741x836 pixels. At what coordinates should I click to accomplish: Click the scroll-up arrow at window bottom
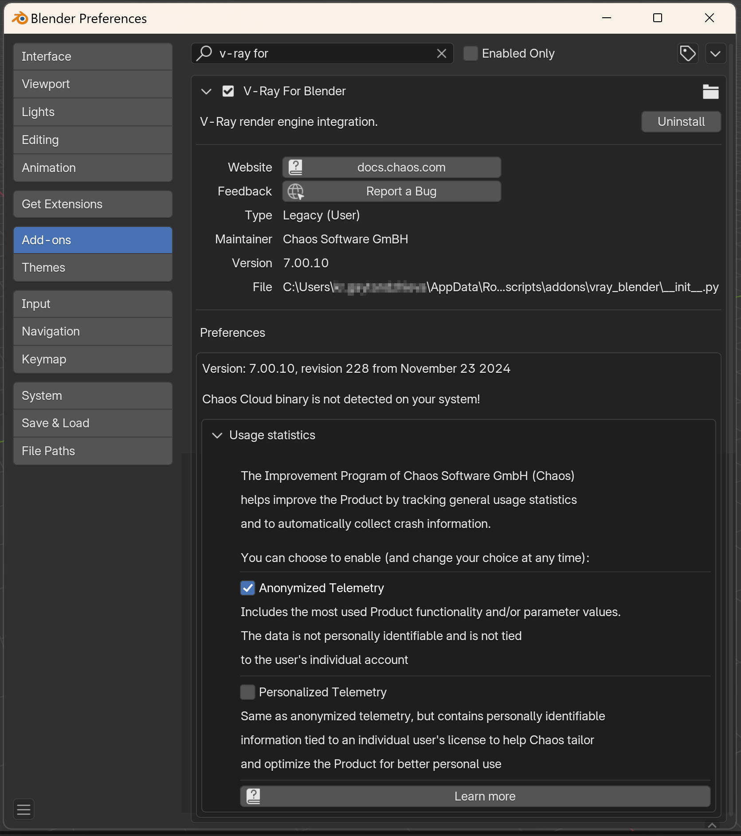[x=712, y=825]
